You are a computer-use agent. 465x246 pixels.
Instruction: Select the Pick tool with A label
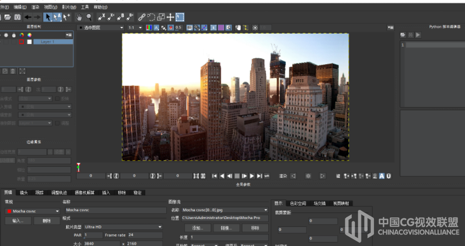[x=57, y=17]
